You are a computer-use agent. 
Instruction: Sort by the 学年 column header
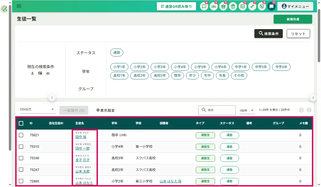coord(114,123)
